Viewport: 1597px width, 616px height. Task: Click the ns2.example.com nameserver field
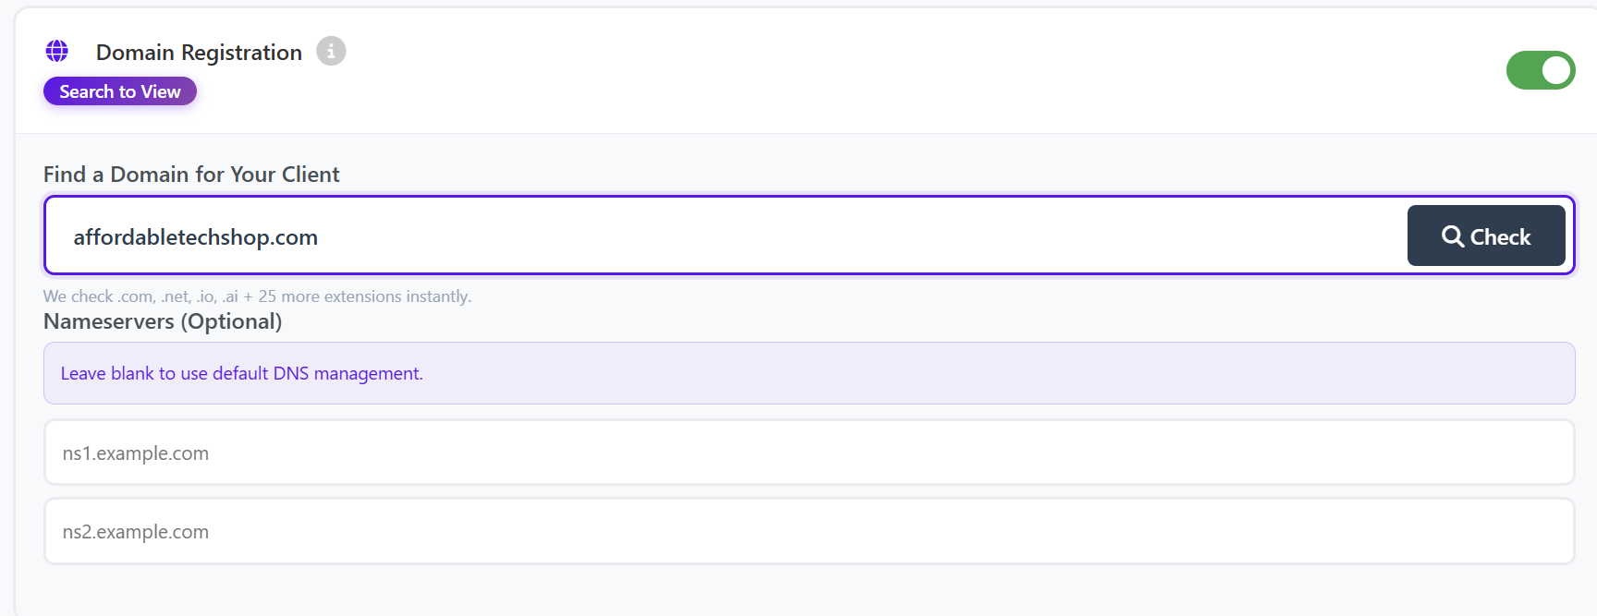(x=809, y=531)
